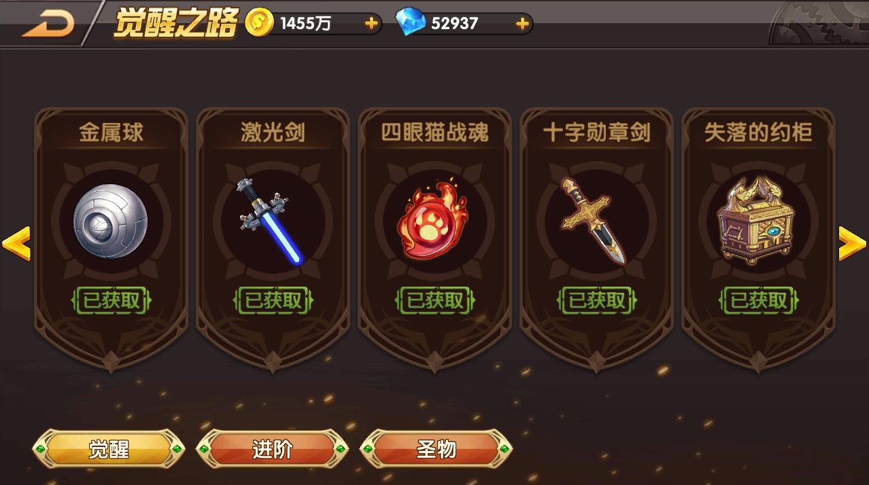The width and height of the screenshot is (869, 485).
Task: Add more diamonds with the plus button
Action: (x=522, y=24)
